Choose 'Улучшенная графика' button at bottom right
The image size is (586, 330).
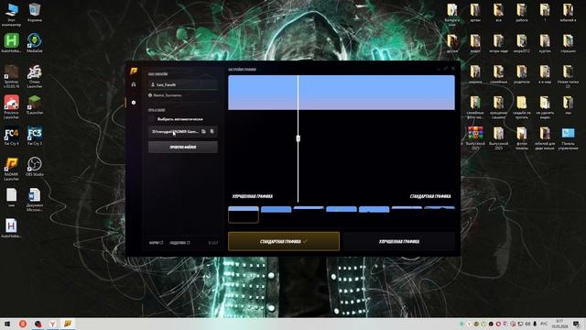coord(399,241)
